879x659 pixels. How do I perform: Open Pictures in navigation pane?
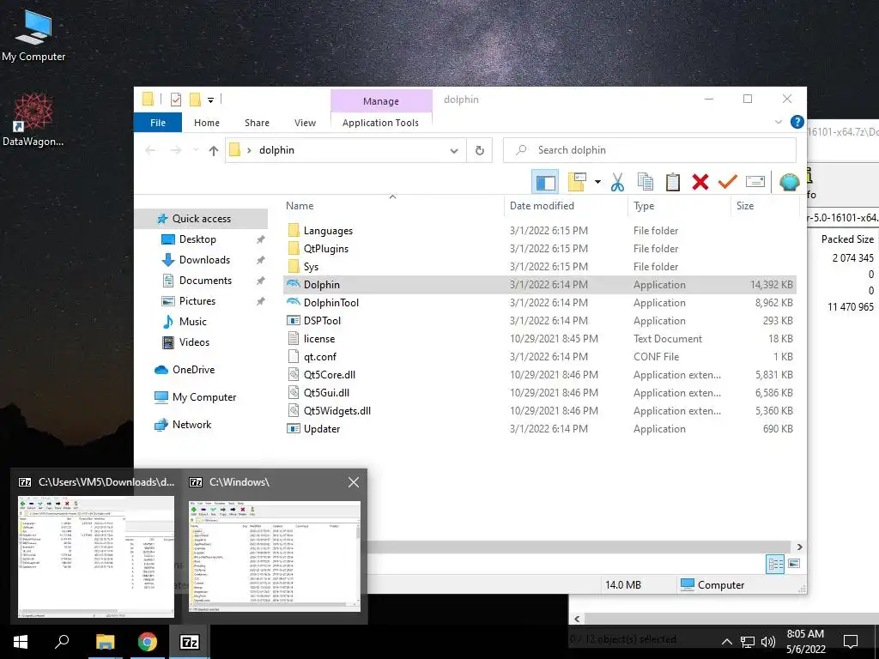tap(197, 301)
